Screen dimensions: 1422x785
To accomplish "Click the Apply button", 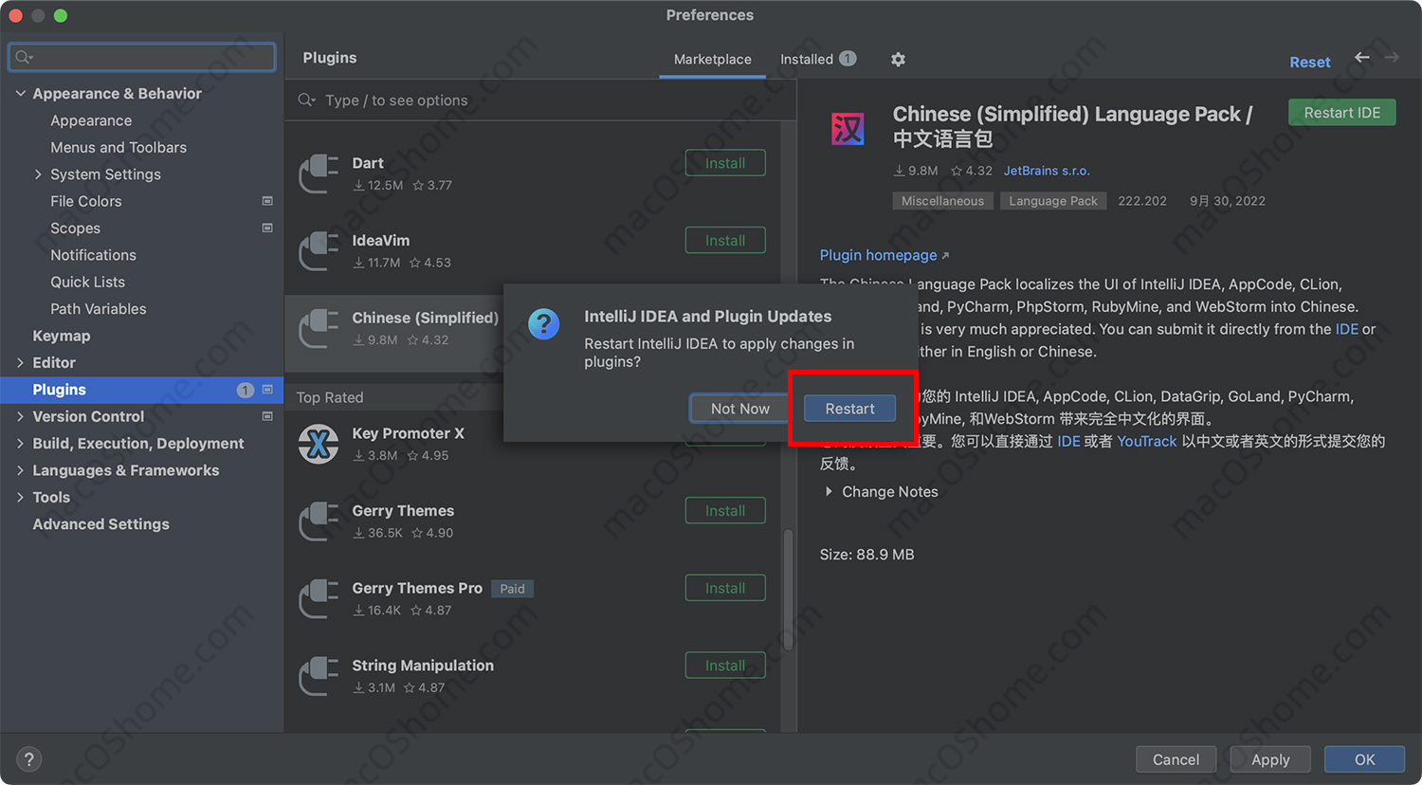I will [1270, 759].
